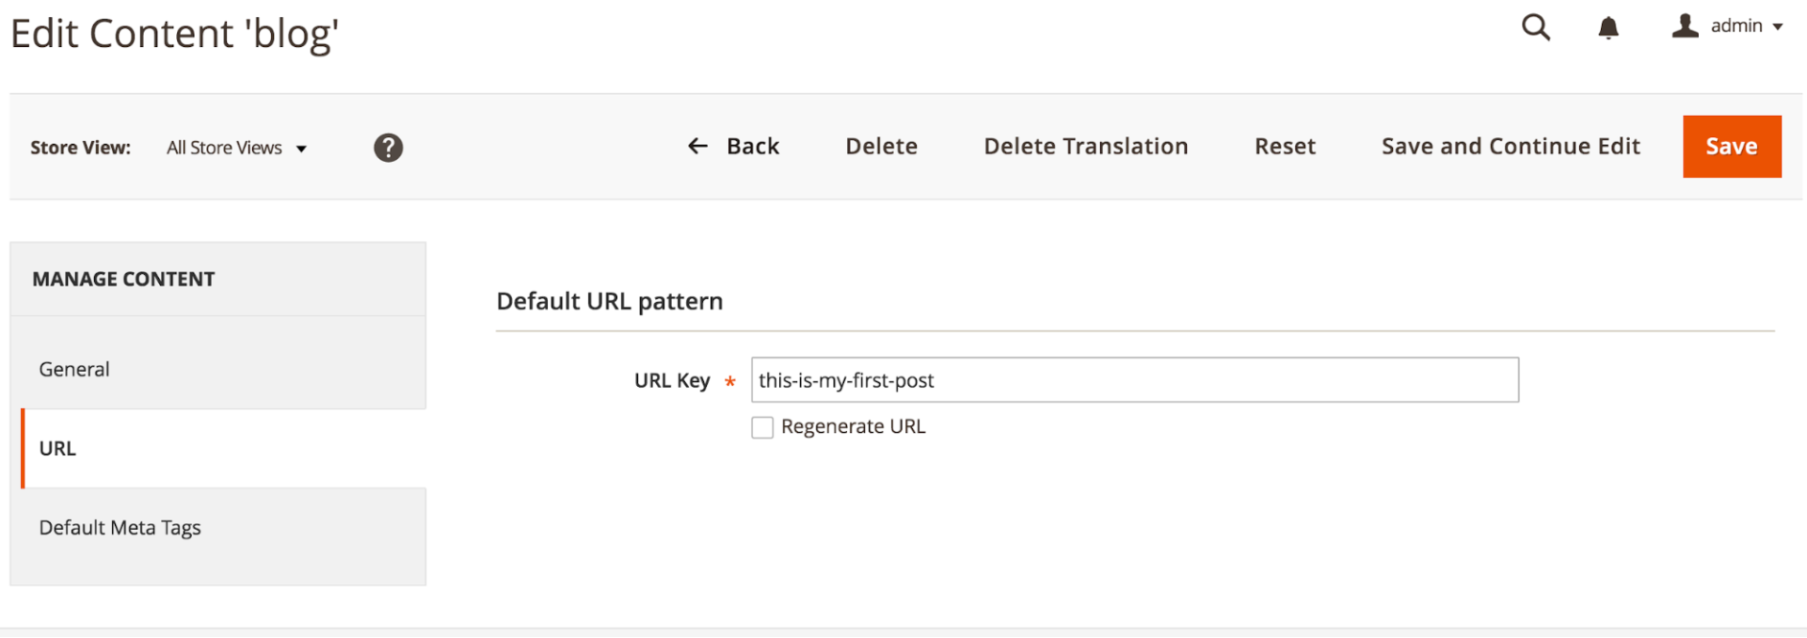Image resolution: width=1807 pixels, height=638 pixels.
Task: Open the All Store Views dropdown
Action: 236,148
